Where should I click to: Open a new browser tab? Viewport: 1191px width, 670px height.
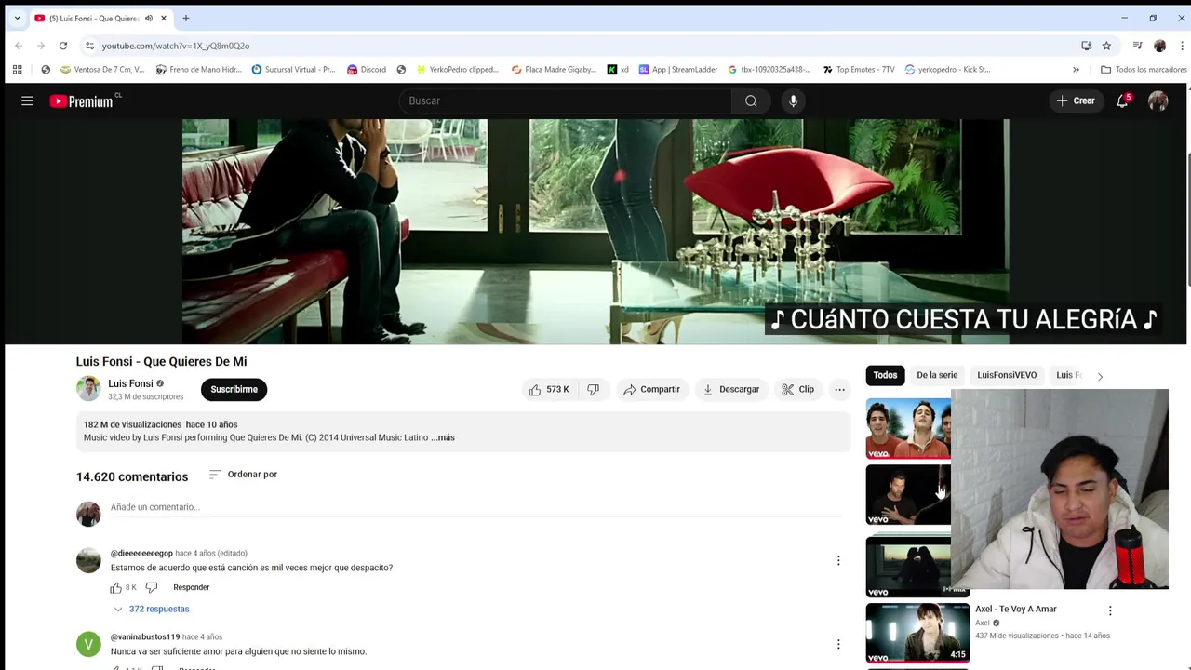pyautogui.click(x=186, y=18)
